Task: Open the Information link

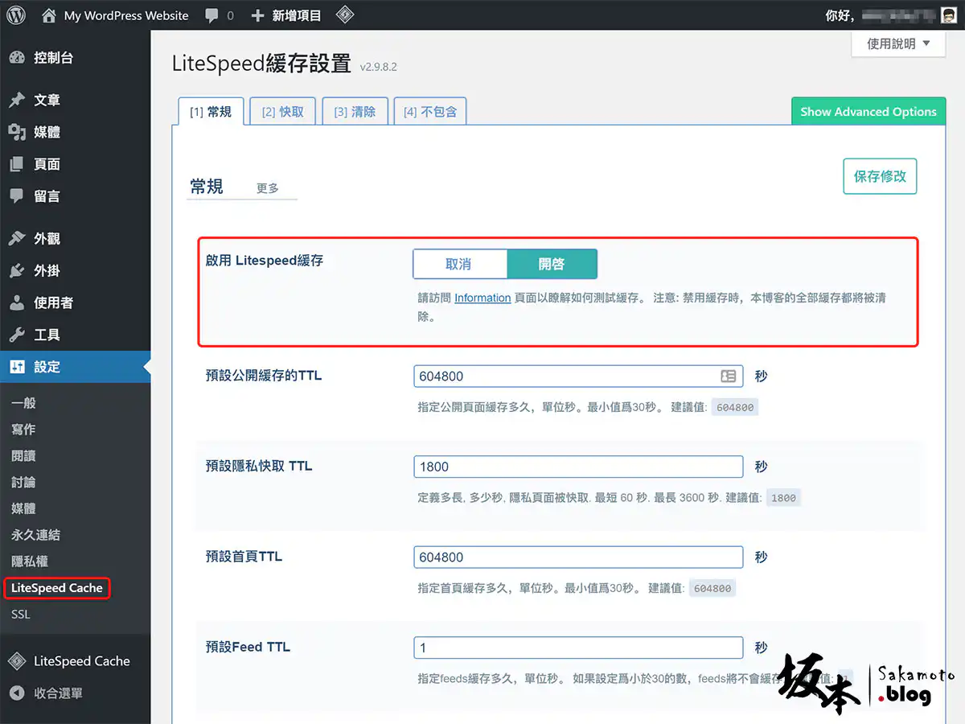Action: (482, 298)
